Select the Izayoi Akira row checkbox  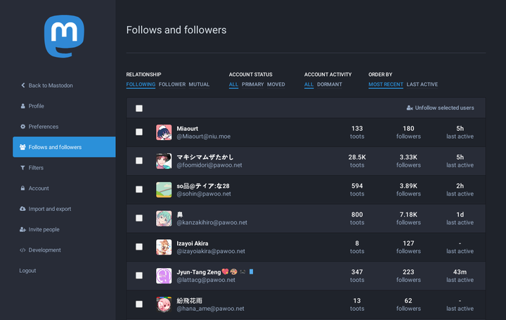[139, 247]
